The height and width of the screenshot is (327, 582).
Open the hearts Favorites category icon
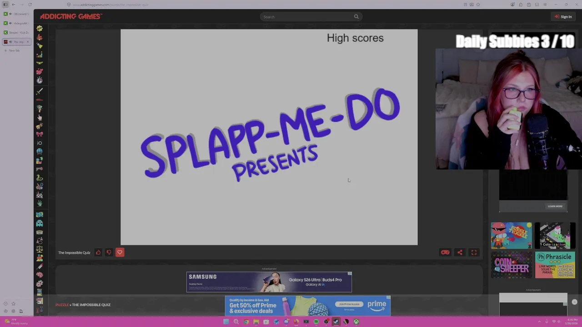tap(40, 71)
